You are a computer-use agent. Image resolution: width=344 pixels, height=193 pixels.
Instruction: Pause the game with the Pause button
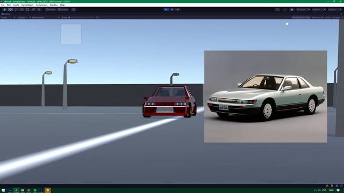(172, 10)
